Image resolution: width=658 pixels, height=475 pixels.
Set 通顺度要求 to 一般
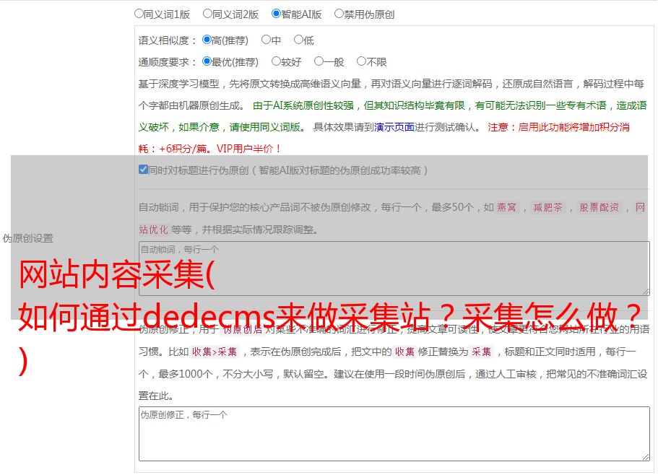pyautogui.click(x=319, y=61)
